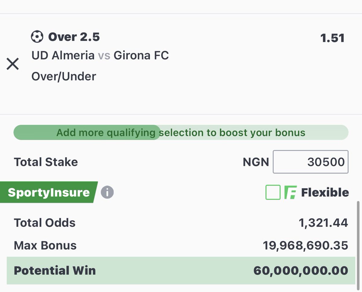Remove the UD Almeria vs Girona selection
362x292 pixels.
click(13, 64)
